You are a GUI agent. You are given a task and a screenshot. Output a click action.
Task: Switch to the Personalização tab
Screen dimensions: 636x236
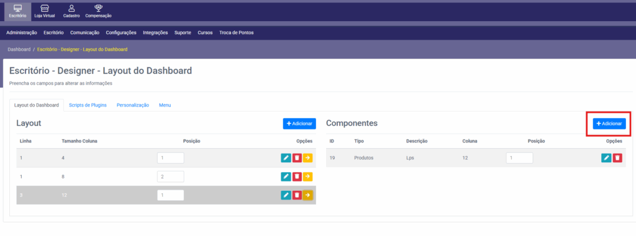pos(133,105)
